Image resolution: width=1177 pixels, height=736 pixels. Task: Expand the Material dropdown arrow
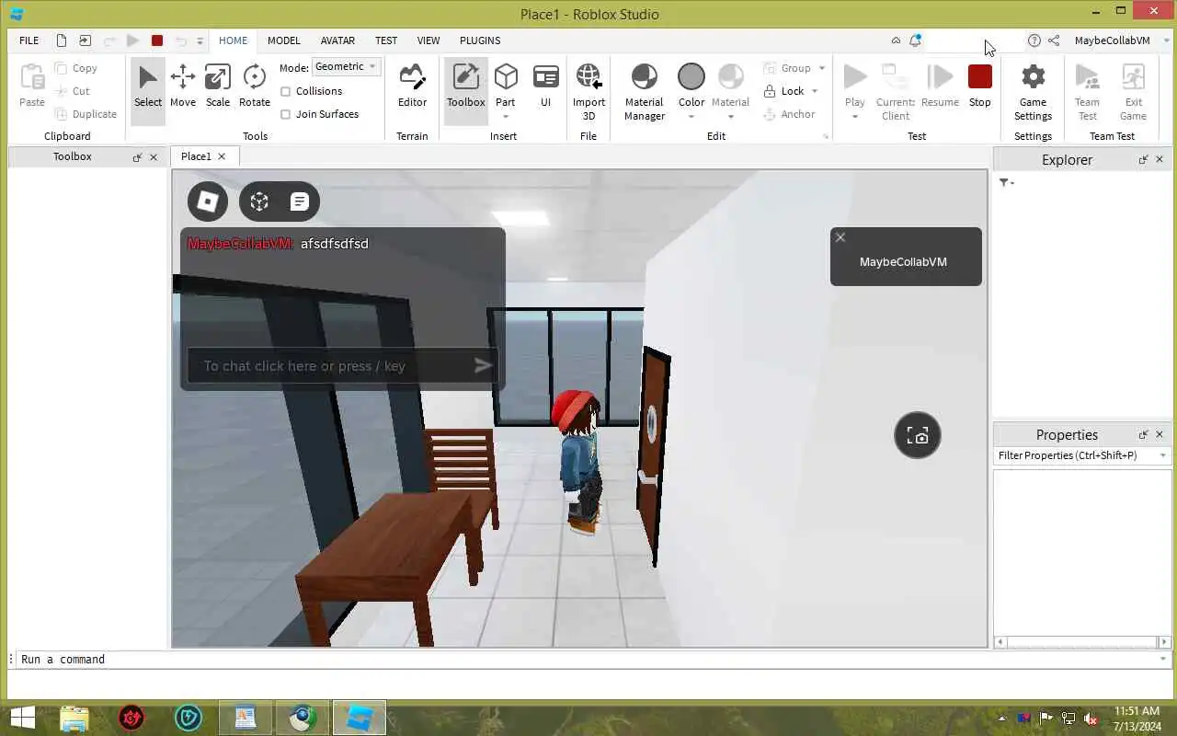731,117
